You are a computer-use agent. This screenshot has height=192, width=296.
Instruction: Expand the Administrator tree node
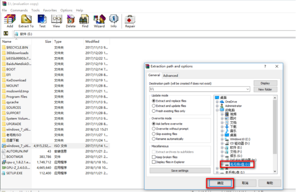(217, 106)
